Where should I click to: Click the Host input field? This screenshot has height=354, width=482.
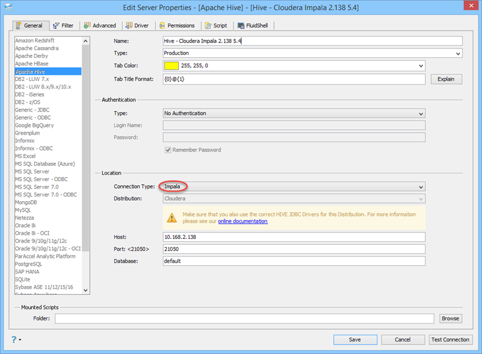coord(294,237)
